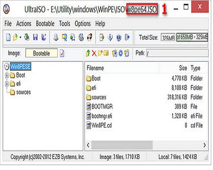Click the Compress ISO disc icon
213x170 pixels.
[73, 37]
